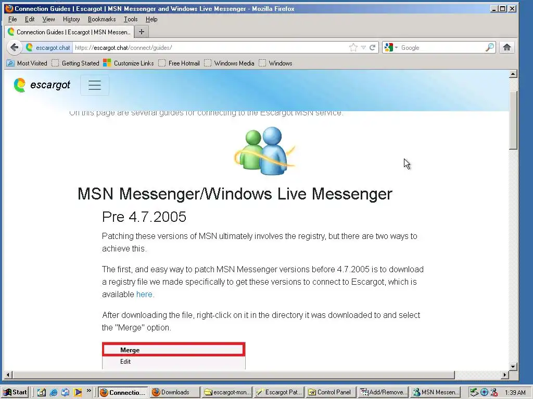533x399 pixels.
Task: Open the Tools menu
Action: pos(131,19)
